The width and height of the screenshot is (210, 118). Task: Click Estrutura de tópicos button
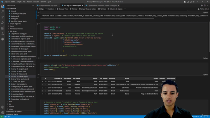pyautogui.click(x=115, y=9)
